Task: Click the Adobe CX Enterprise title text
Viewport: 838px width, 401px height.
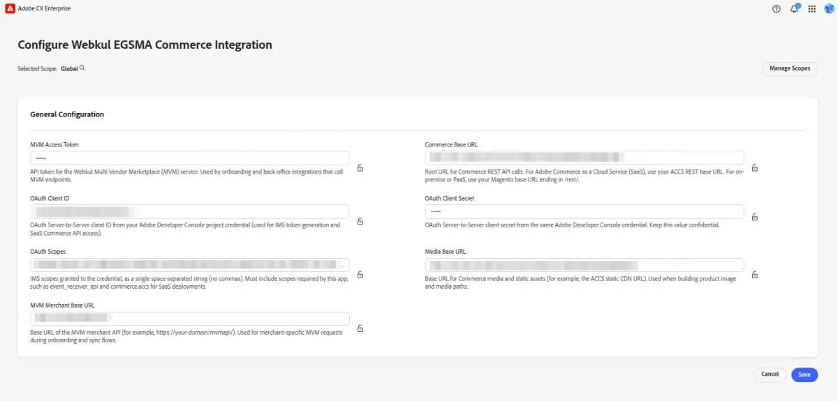Action: click(45, 8)
